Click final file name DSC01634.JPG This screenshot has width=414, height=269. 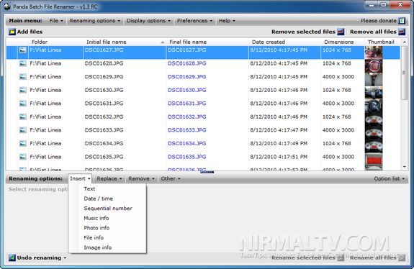(x=187, y=143)
